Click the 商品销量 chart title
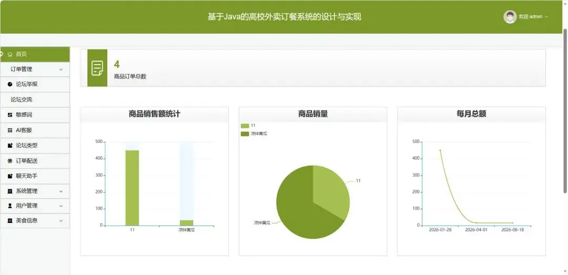The height and width of the screenshot is (275, 568). [x=313, y=114]
